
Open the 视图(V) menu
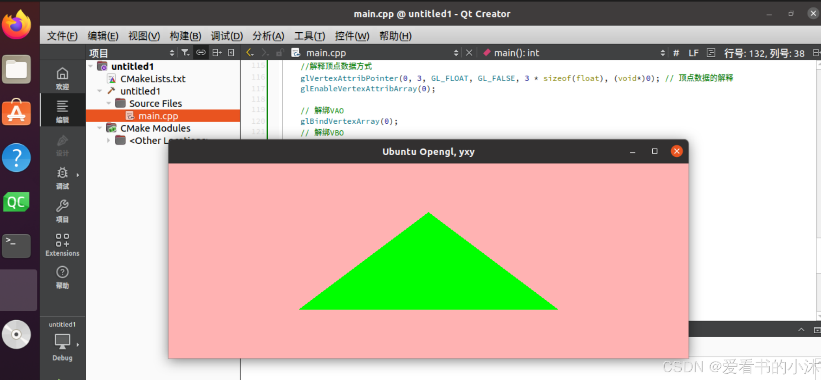(144, 36)
